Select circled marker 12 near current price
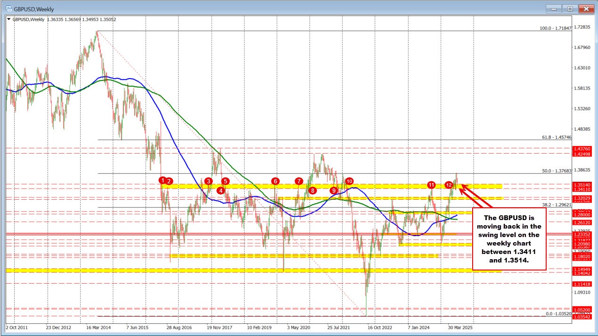Image resolution: width=598 pixels, height=336 pixels. click(x=448, y=185)
